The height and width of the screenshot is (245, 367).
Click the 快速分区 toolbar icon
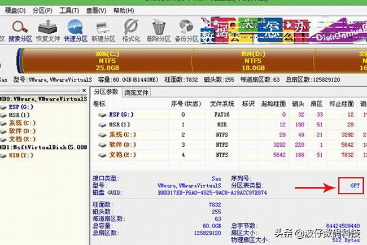tap(76, 31)
